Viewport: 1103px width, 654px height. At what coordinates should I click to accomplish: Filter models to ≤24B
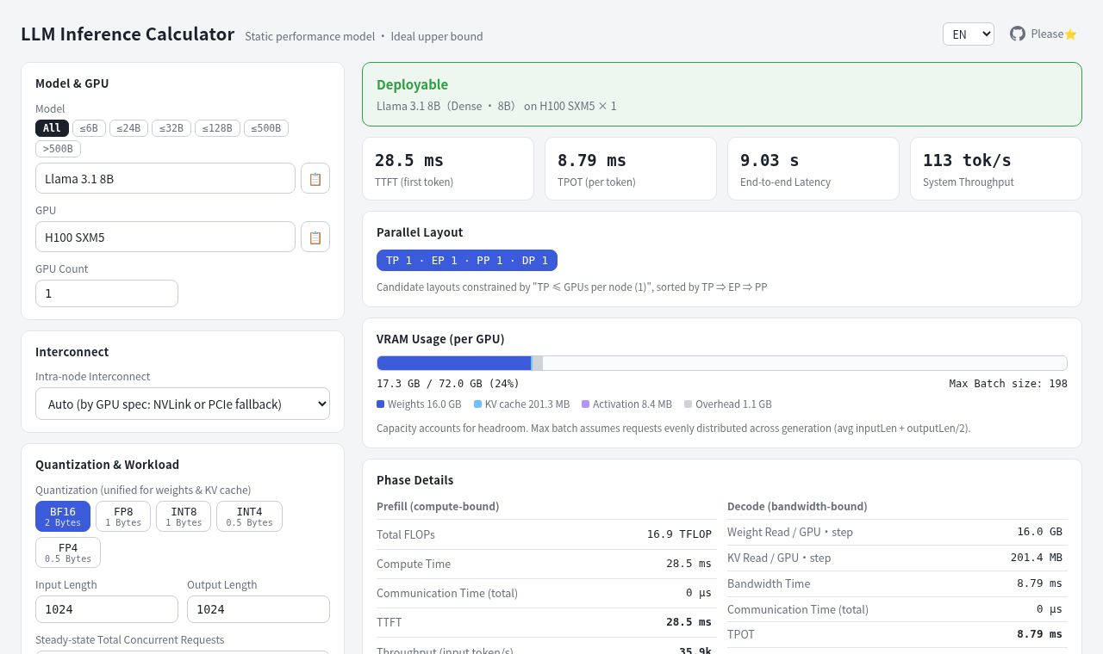coord(128,128)
